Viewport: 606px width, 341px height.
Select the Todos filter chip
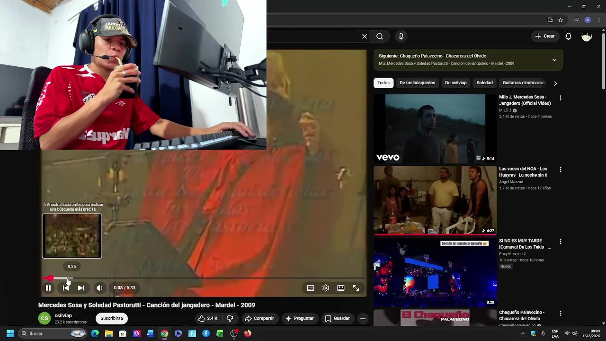[x=383, y=83]
